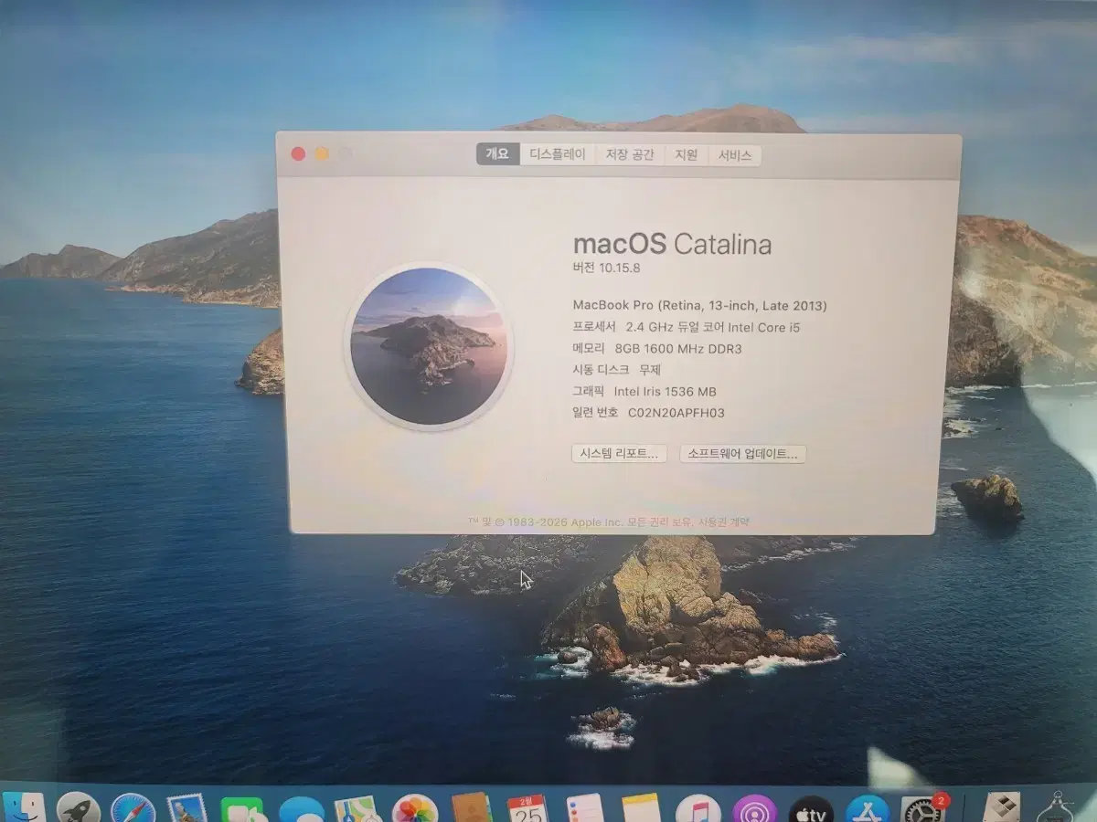This screenshot has height=822, width=1097.
Task: Launch the Music app from Dock
Action: pyautogui.click(x=698, y=809)
